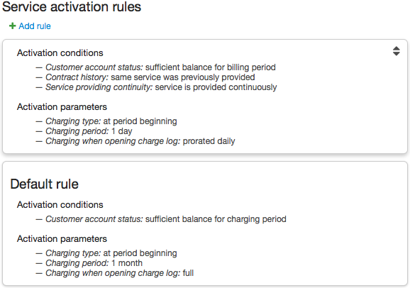Click the Default rule heading
The height and width of the screenshot is (288, 410).
[x=44, y=184]
